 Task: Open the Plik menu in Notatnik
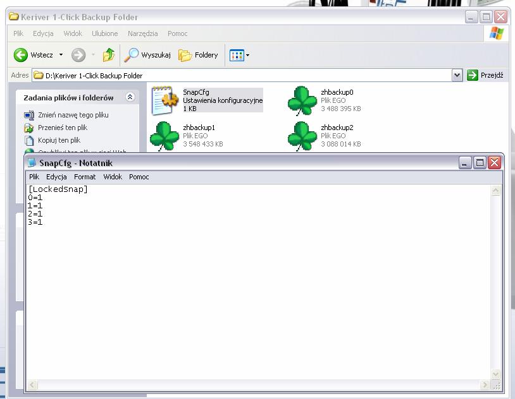click(34, 177)
